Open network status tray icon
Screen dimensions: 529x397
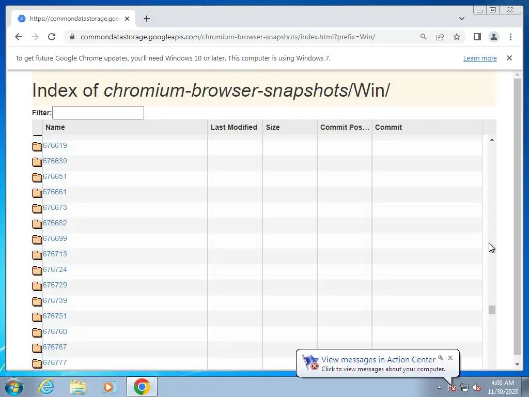coord(464,388)
